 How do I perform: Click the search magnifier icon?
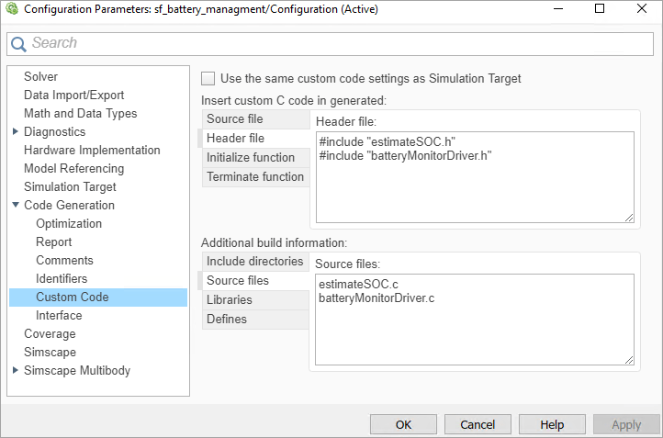point(18,44)
